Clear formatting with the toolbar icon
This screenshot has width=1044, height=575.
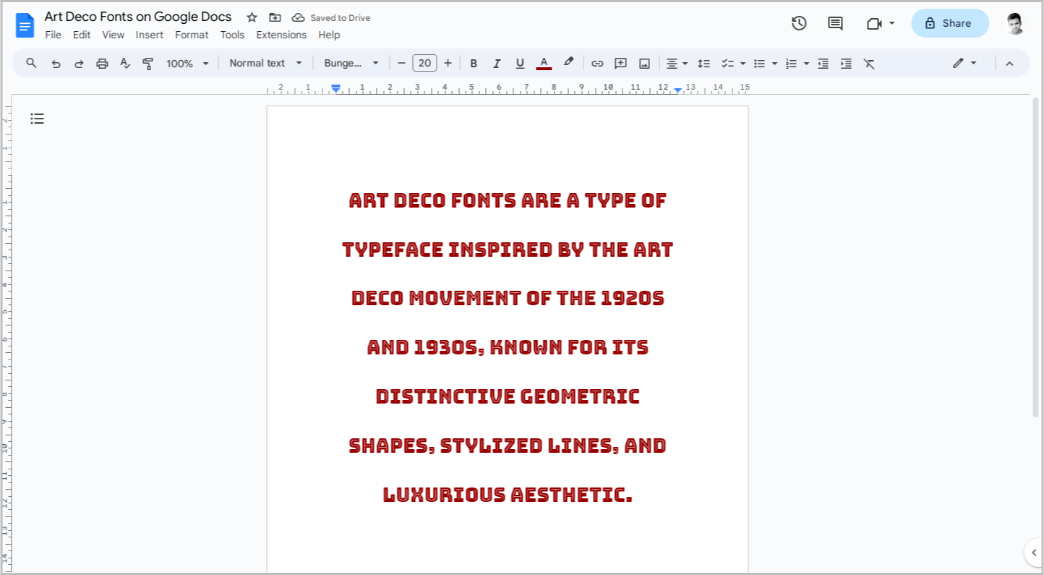pos(869,63)
